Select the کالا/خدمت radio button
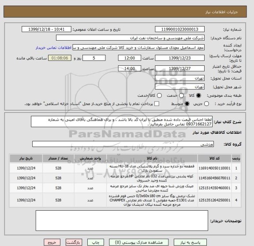254x246 pixels. (159, 95)
